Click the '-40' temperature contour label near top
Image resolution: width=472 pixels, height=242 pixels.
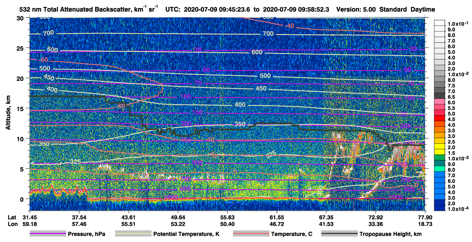289,26
